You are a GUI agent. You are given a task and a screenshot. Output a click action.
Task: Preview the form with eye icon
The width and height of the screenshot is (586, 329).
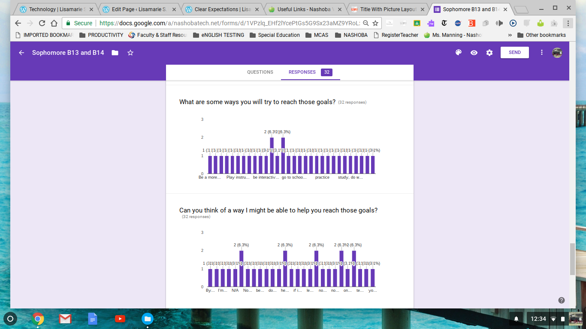click(x=474, y=53)
